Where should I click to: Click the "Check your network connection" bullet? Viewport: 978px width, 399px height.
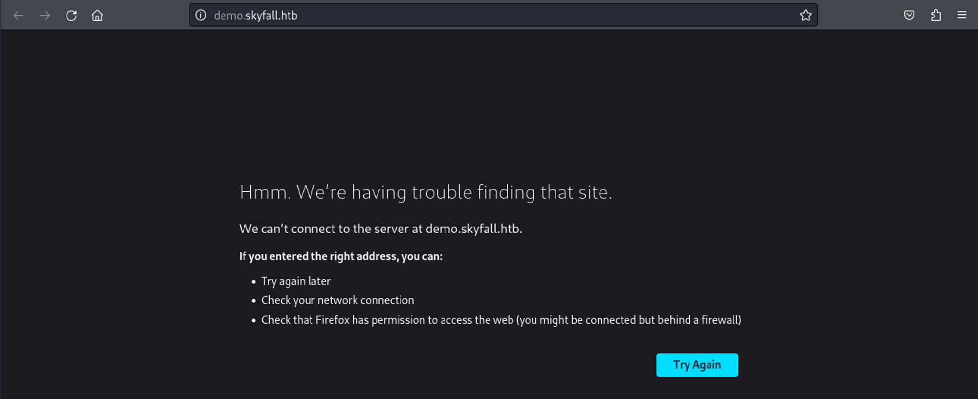point(337,300)
